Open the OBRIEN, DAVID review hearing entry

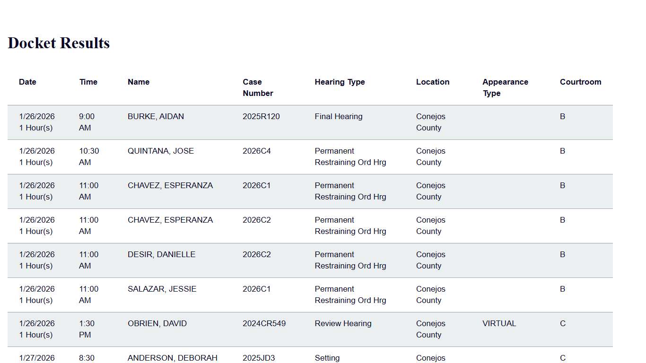157,323
